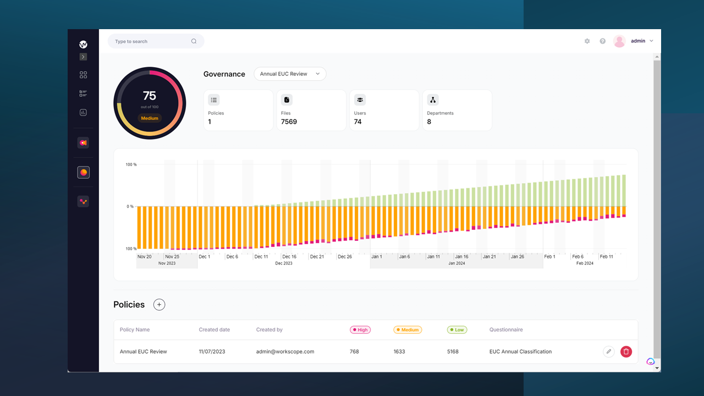Open the megaphone app icon in sidebar

[82, 142]
